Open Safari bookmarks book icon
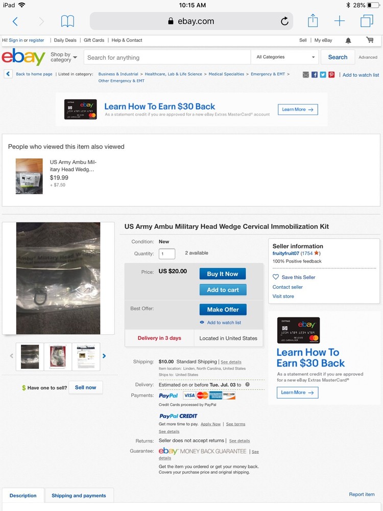 coord(67,21)
